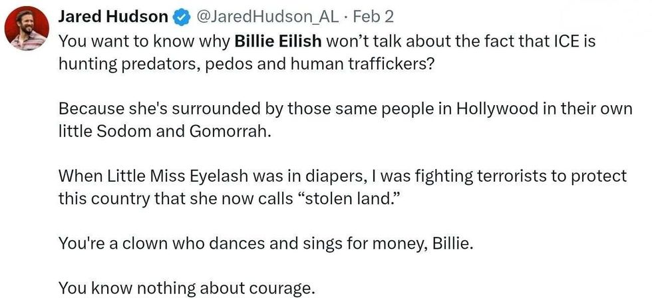Click the line ending with "ICE is"
Viewport: 652px width, 308px height.
click(x=326, y=41)
